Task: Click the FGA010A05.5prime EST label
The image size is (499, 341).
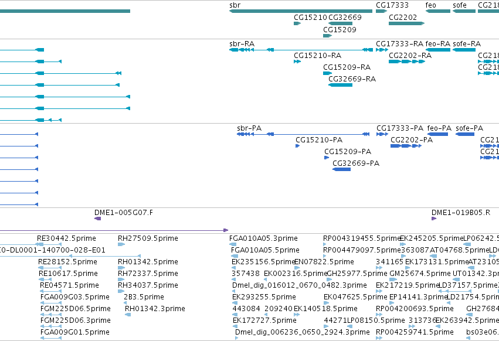Action: (265, 250)
